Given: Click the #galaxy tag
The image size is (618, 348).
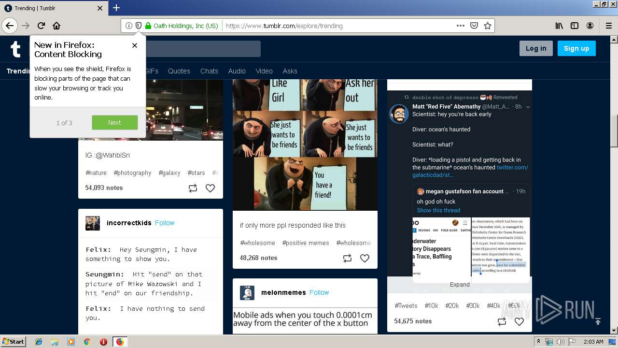Looking at the screenshot, I should 169,173.
